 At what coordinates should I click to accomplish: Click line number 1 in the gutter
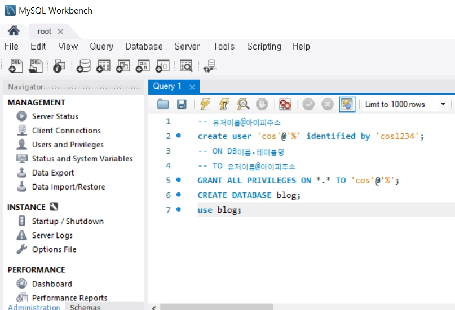click(169, 122)
